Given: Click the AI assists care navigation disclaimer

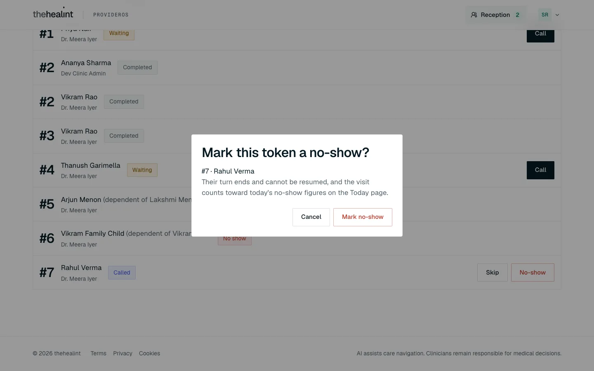Looking at the screenshot, I should click(x=459, y=353).
